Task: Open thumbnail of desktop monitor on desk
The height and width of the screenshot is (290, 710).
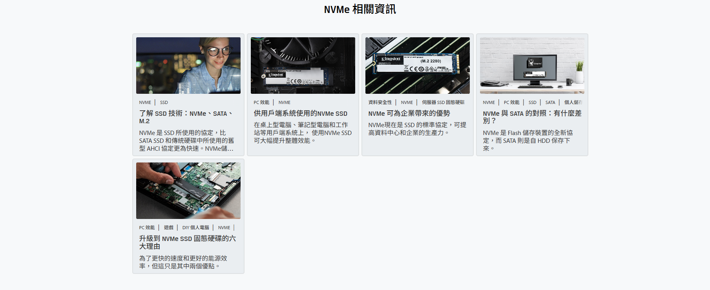Action: tap(532, 66)
